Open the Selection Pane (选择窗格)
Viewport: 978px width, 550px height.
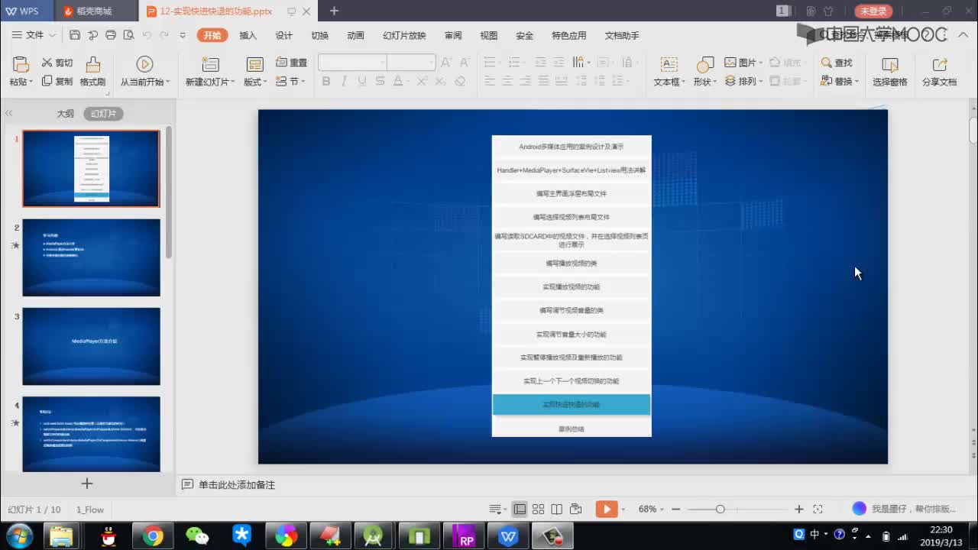click(890, 71)
